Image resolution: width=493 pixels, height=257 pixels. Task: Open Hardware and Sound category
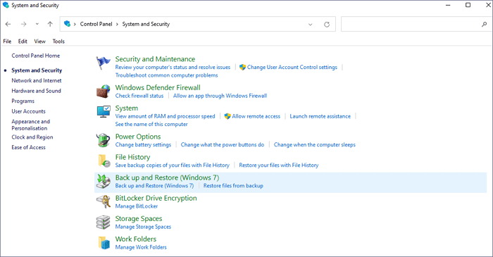(36, 91)
